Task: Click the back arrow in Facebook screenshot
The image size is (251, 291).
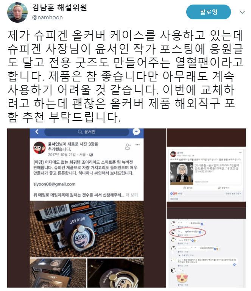Action: tap(37, 132)
